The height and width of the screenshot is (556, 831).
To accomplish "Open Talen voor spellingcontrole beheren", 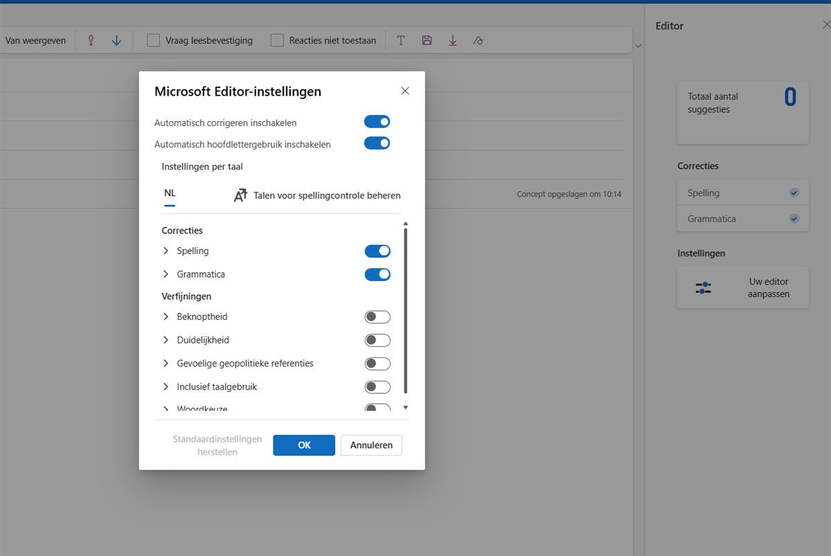I will coord(317,195).
